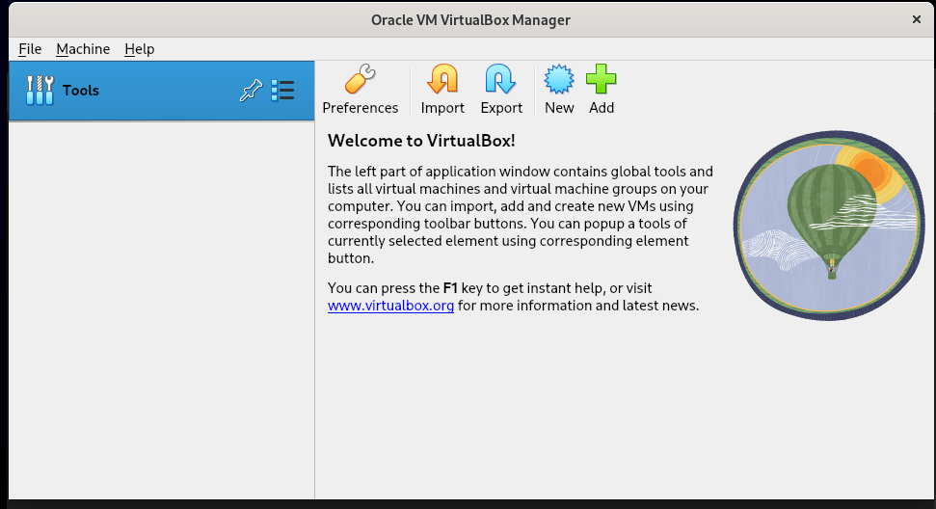Image resolution: width=936 pixels, height=509 pixels.
Task: Click the Tools wrench and screwdriver icon
Action: coord(40,91)
